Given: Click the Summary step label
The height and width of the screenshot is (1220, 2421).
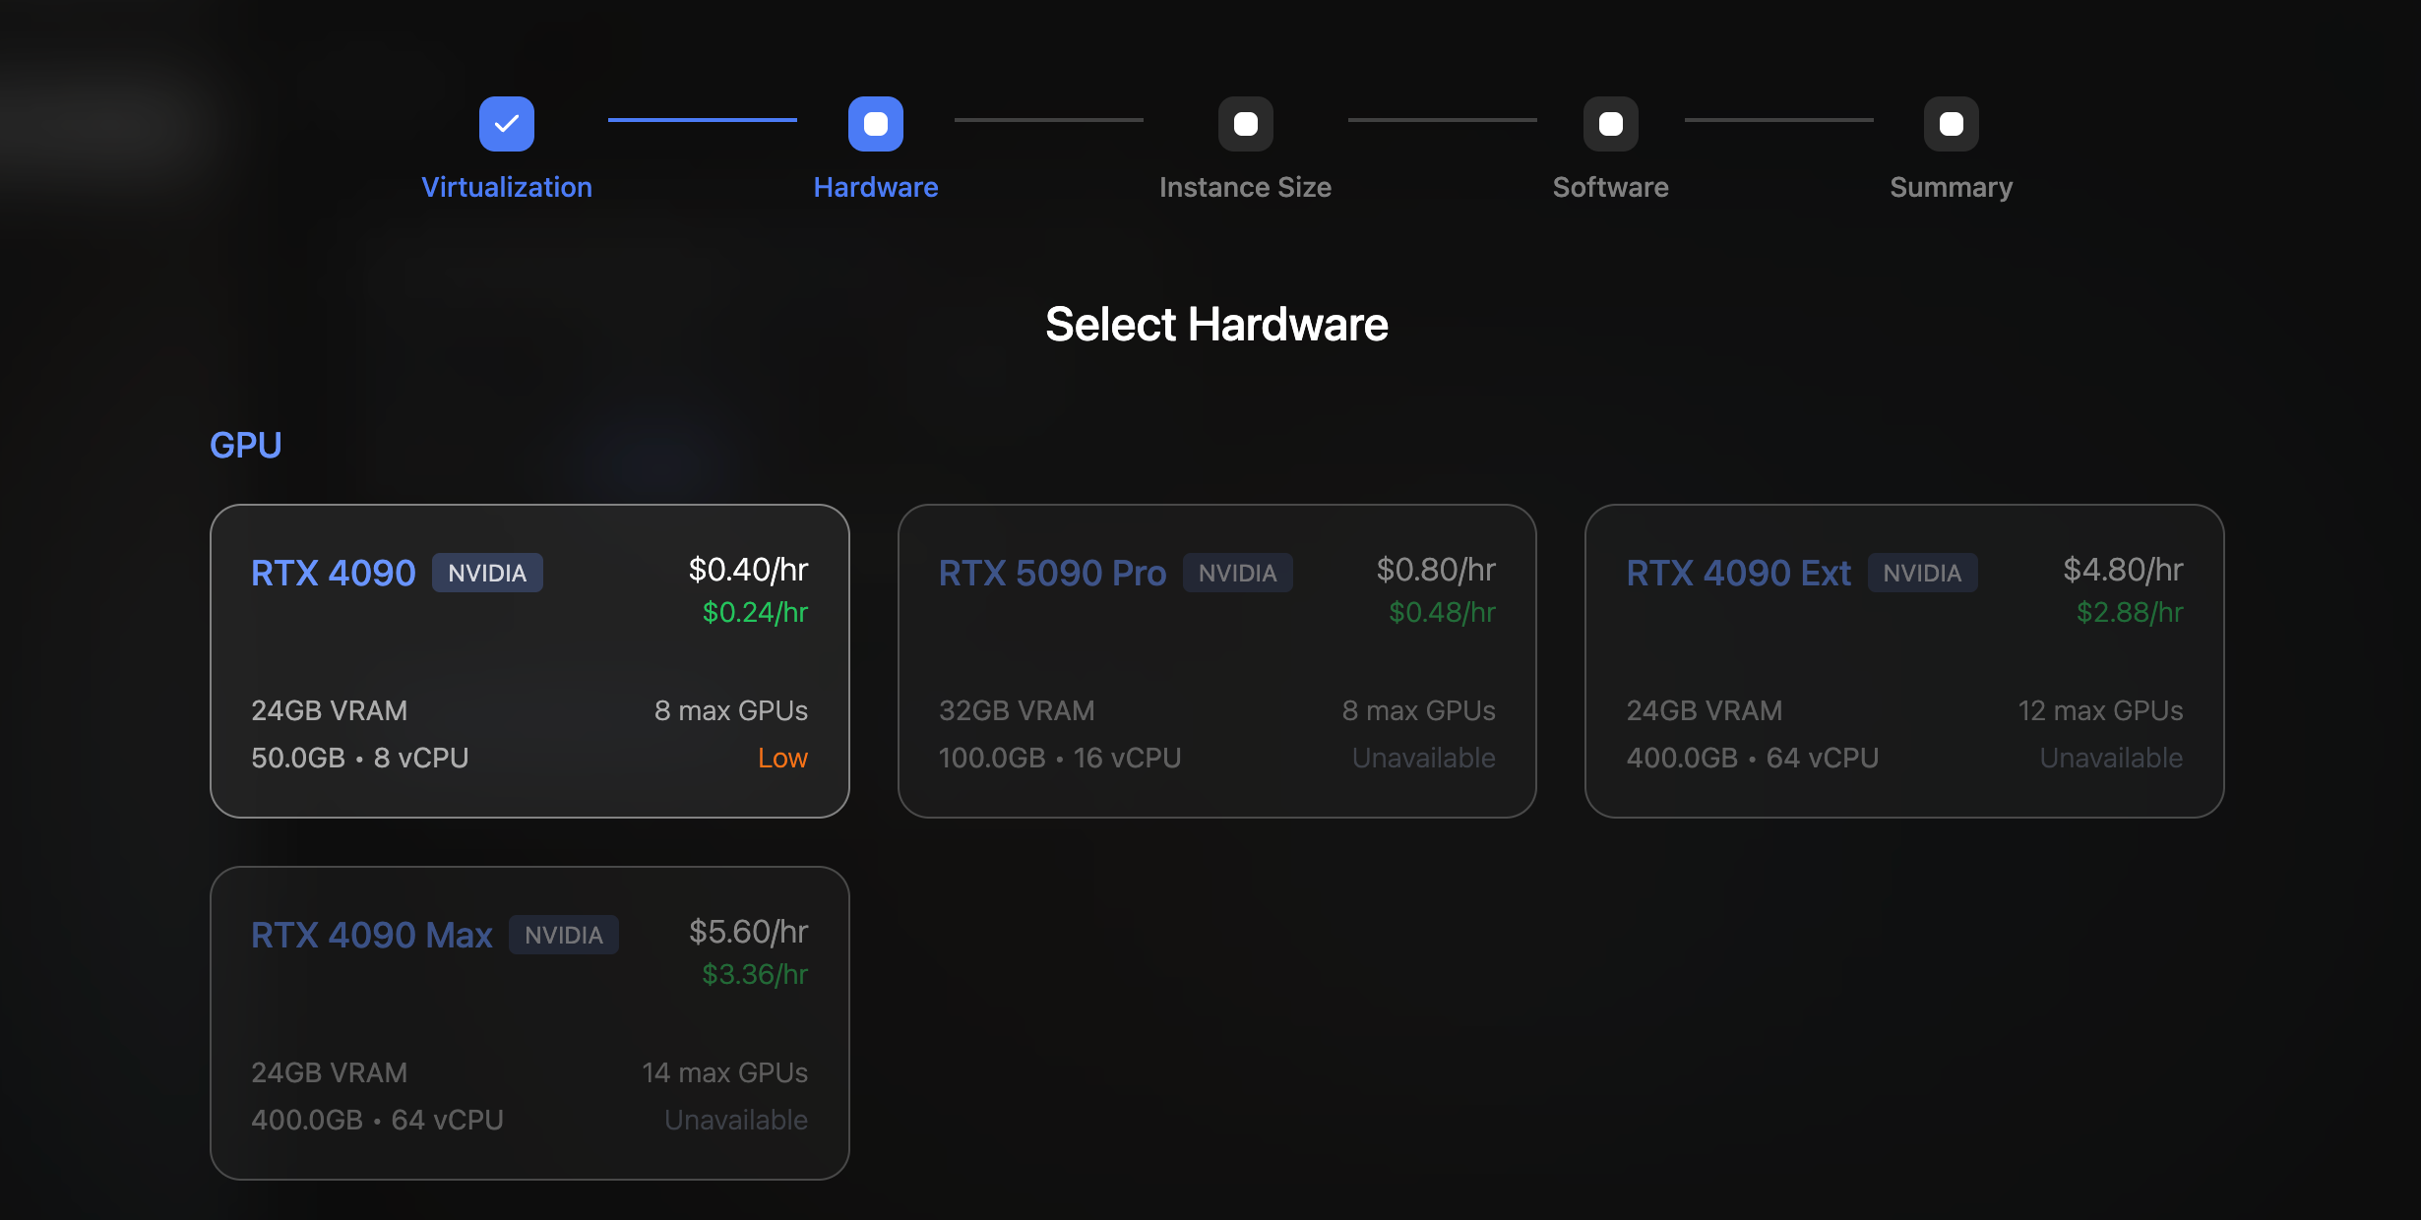Looking at the screenshot, I should (x=1951, y=186).
